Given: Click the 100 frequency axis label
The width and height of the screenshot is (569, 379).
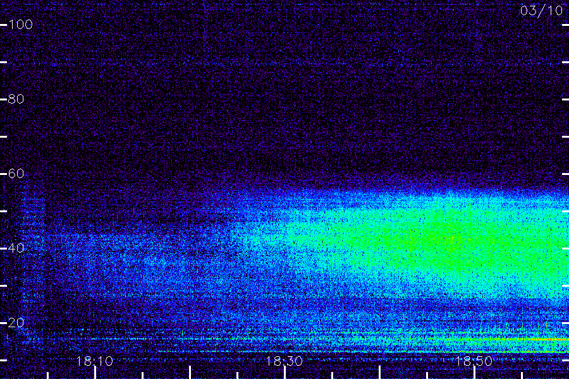Looking at the screenshot, I should pos(21,25).
